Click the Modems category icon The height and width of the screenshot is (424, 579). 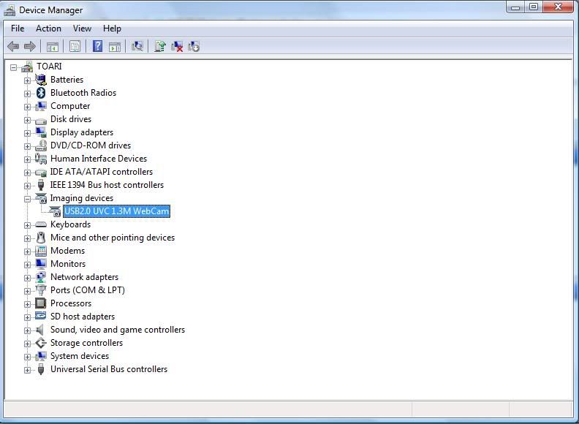click(41, 251)
